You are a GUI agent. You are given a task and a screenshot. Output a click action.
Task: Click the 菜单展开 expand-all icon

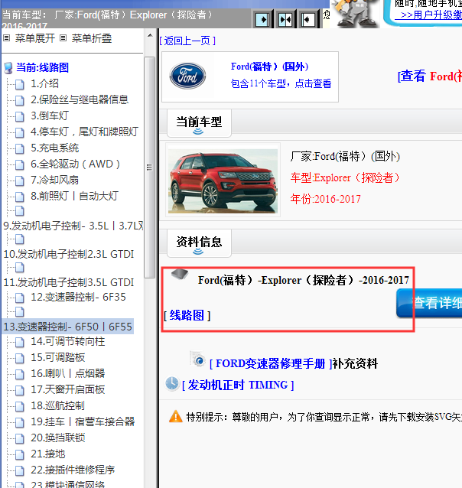tap(7, 38)
